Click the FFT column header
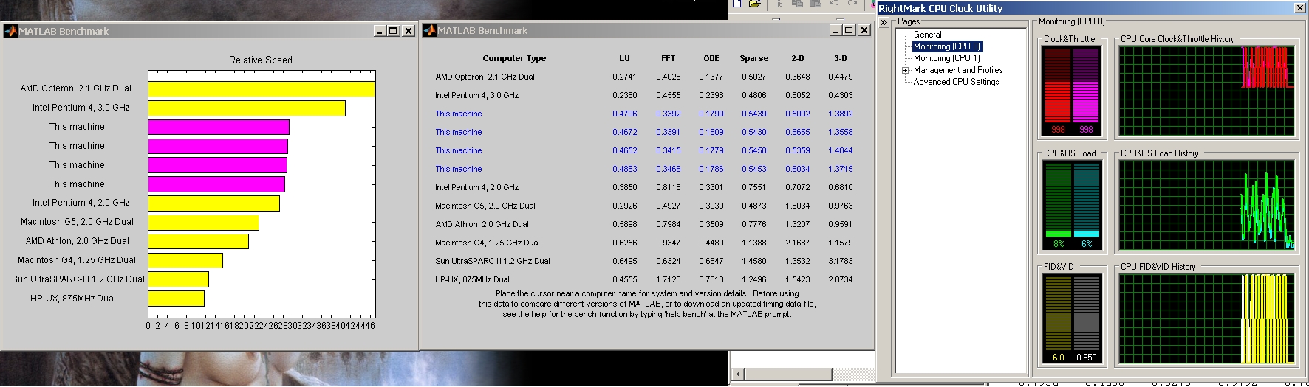1309x387 pixels. tap(668, 58)
